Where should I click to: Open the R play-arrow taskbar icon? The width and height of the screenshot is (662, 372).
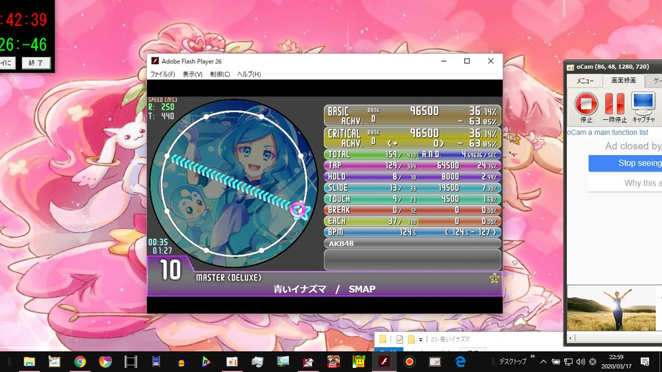[x=206, y=362]
